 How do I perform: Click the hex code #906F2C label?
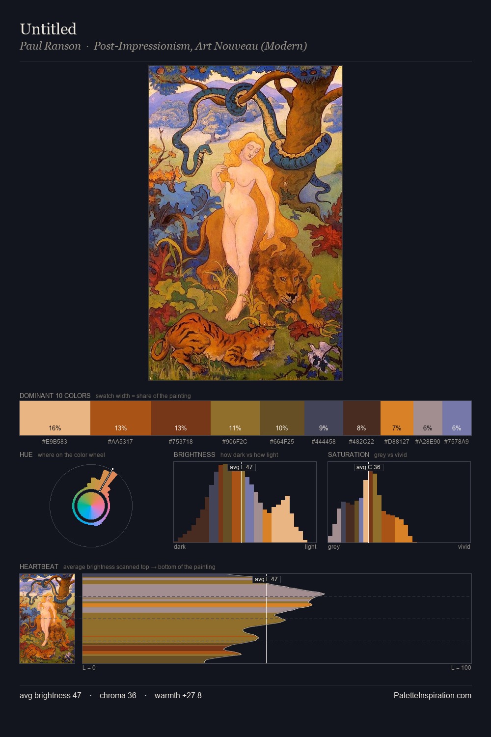[x=235, y=442]
